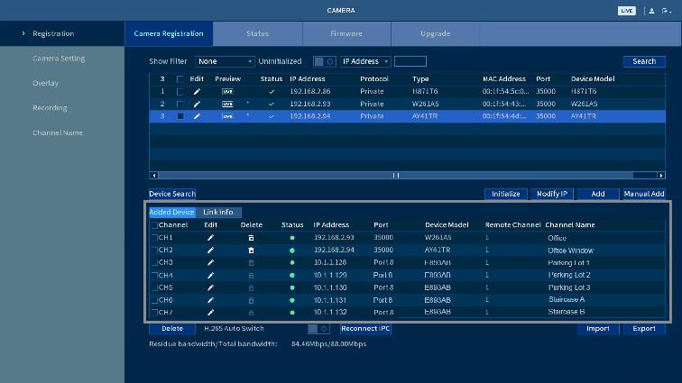The height and width of the screenshot is (383, 682).
Task: Click the LIVE view icon in header
Action: coord(626,11)
